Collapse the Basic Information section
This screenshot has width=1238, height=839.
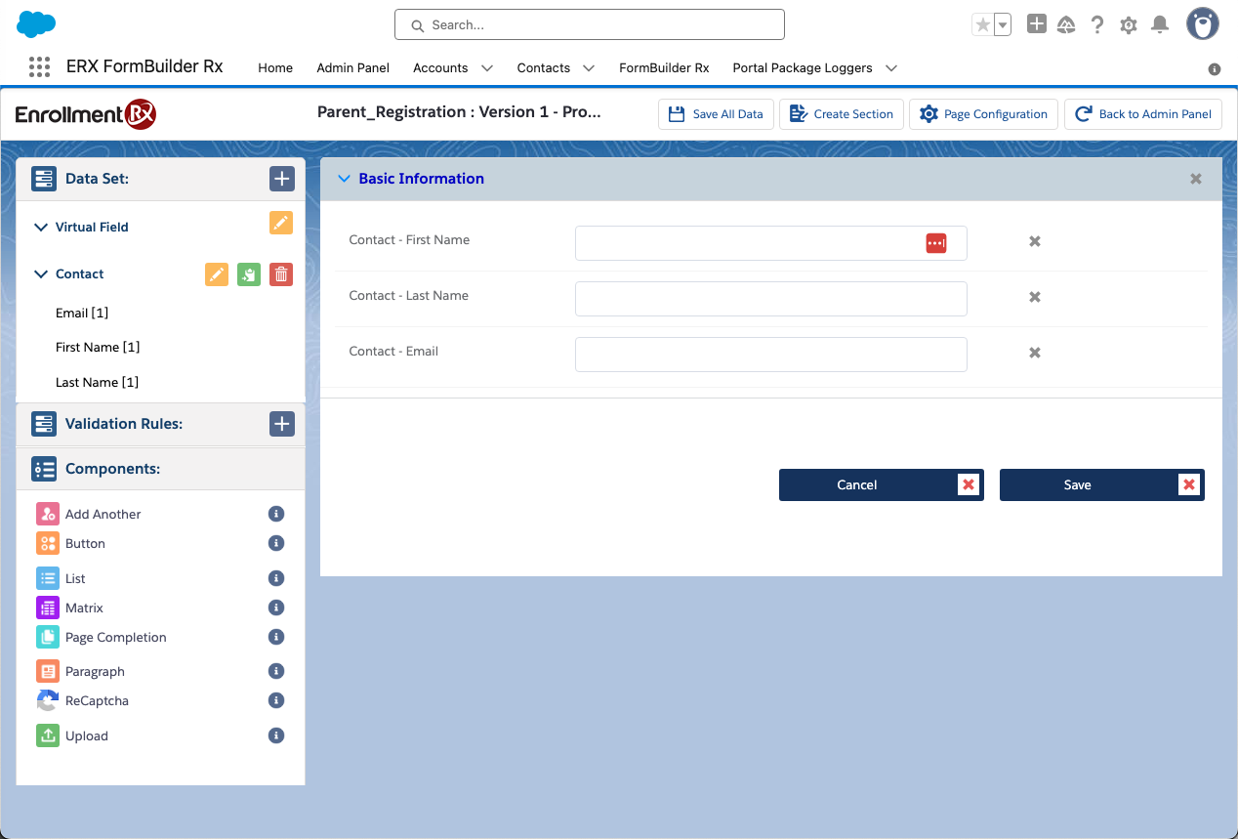point(344,179)
